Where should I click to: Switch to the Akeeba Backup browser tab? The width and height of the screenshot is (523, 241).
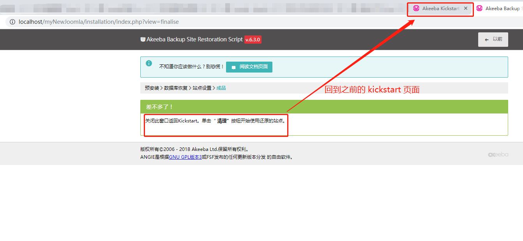(499, 8)
